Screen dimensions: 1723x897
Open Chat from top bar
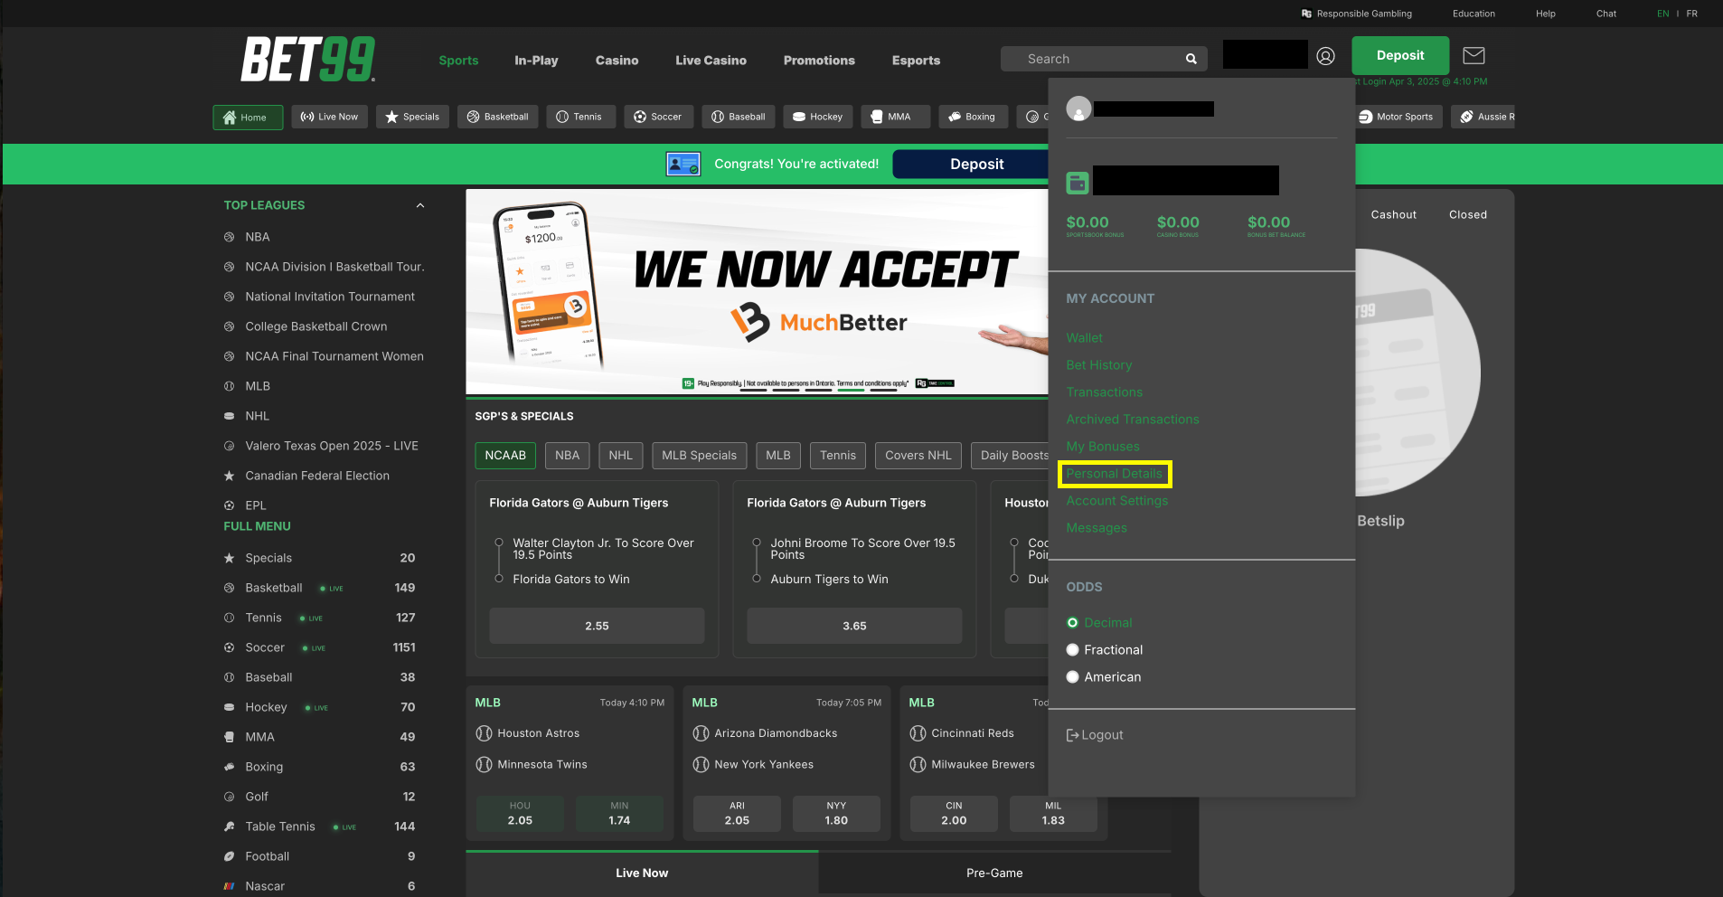pos(1605,14)
